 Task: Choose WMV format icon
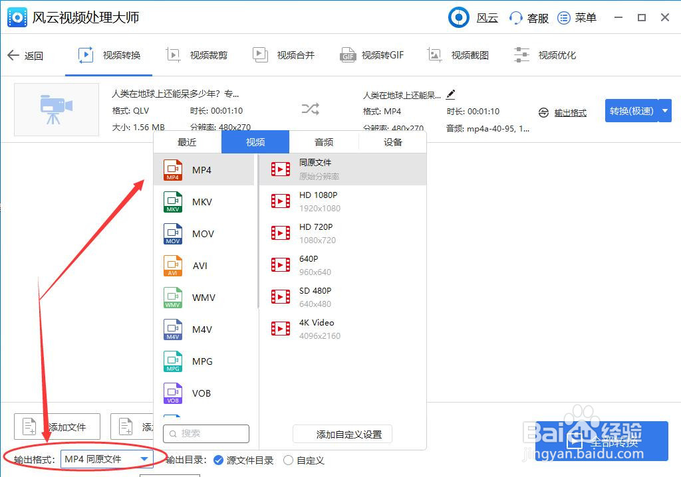click(x=172, y=298)
